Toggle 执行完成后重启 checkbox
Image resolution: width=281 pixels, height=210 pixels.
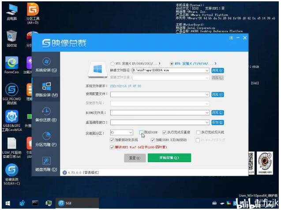[165, 132]
